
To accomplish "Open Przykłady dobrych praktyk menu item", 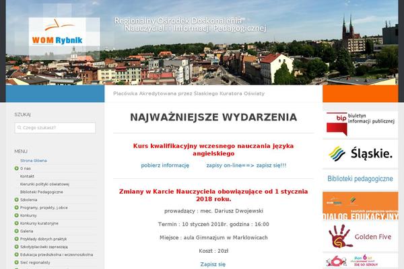I will coord(43,239).
